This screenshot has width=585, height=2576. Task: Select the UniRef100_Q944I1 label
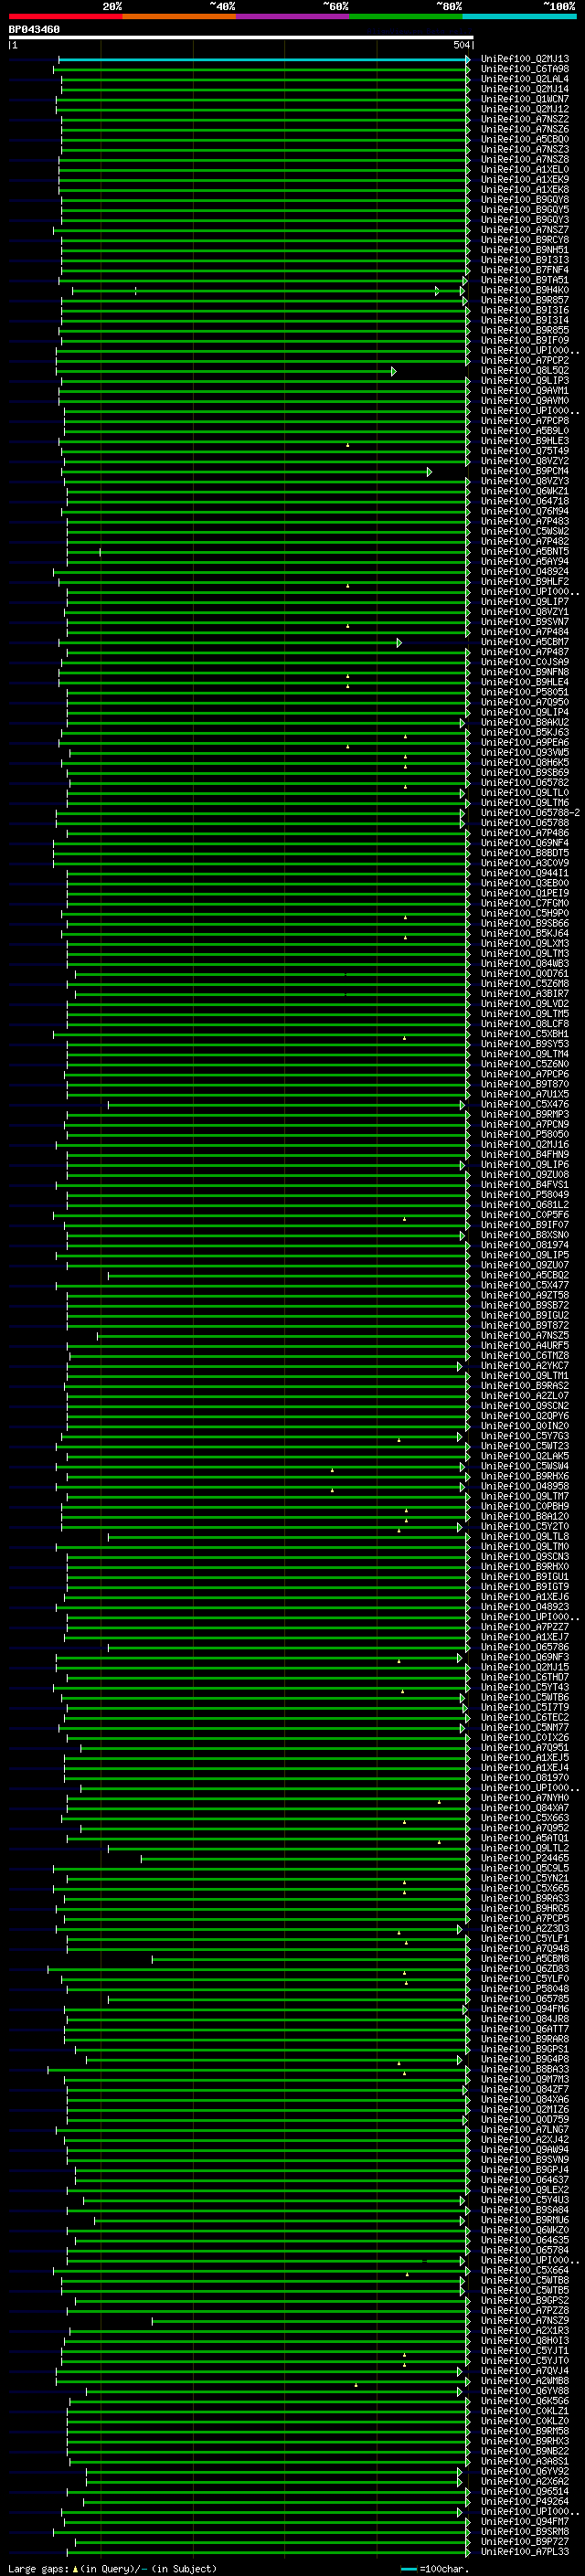(x=525, y=873)
